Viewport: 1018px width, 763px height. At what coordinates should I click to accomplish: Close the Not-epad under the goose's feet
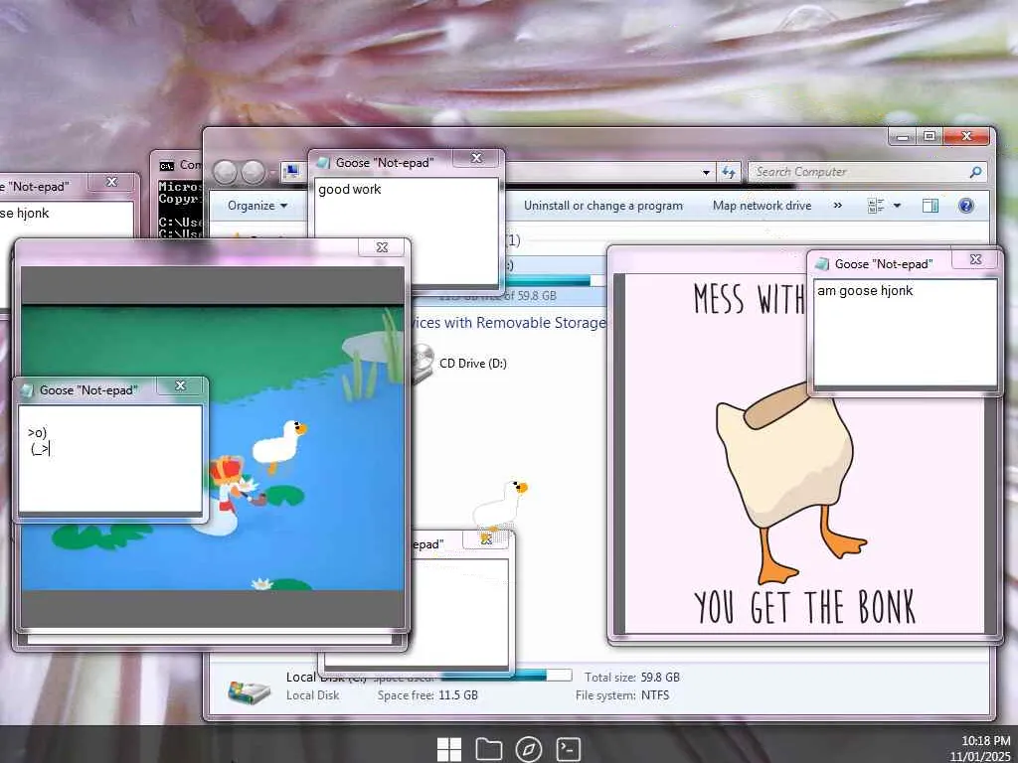(x=485, y=539)
